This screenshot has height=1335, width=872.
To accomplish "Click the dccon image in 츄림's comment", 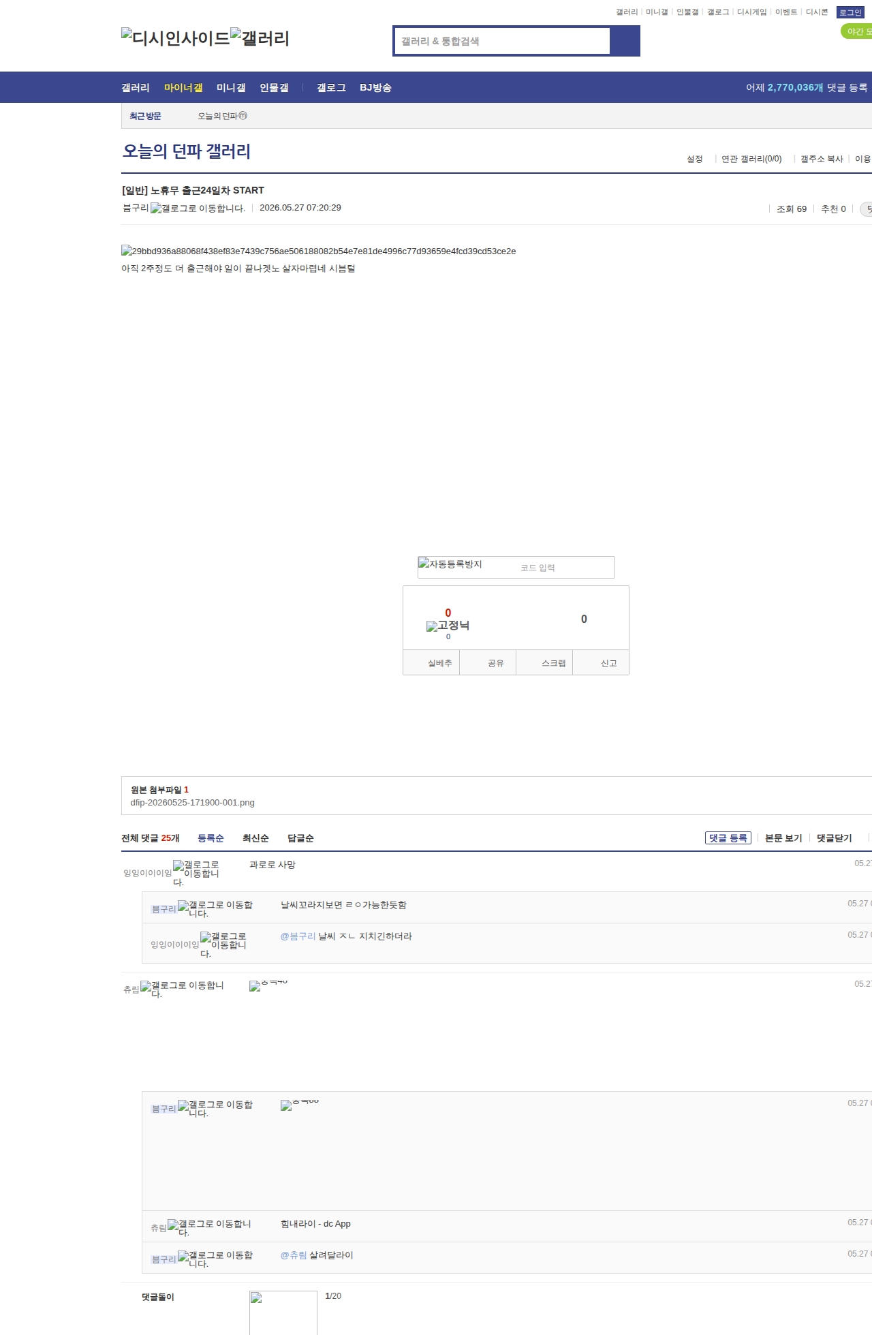I will click(268, 985).
